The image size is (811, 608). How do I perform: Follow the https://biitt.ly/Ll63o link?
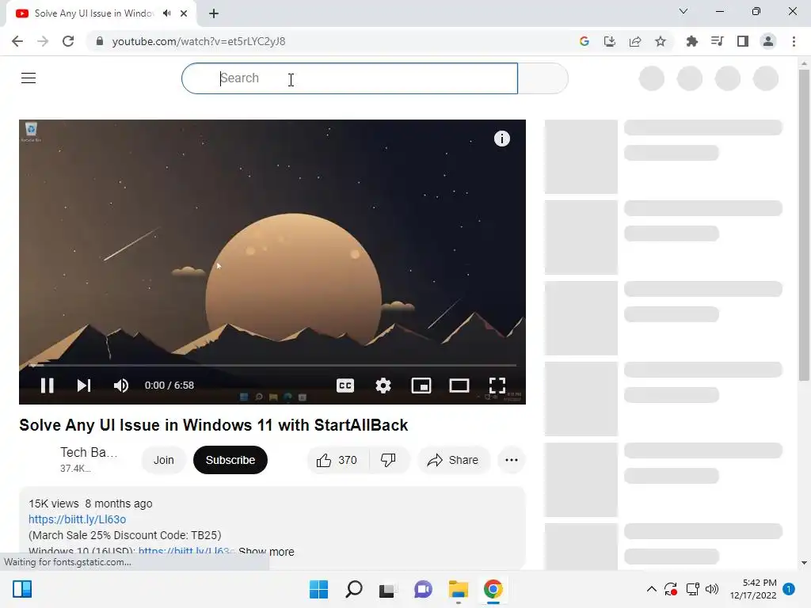click(x=77, y=519)
